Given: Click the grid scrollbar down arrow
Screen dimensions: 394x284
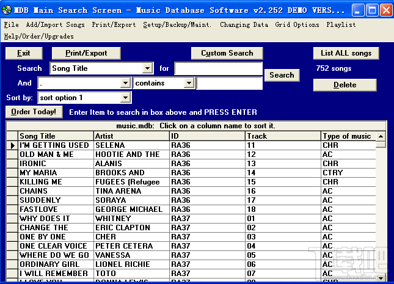Looking at the screenshot, I should pyautogui.click(x=381, y=278).
